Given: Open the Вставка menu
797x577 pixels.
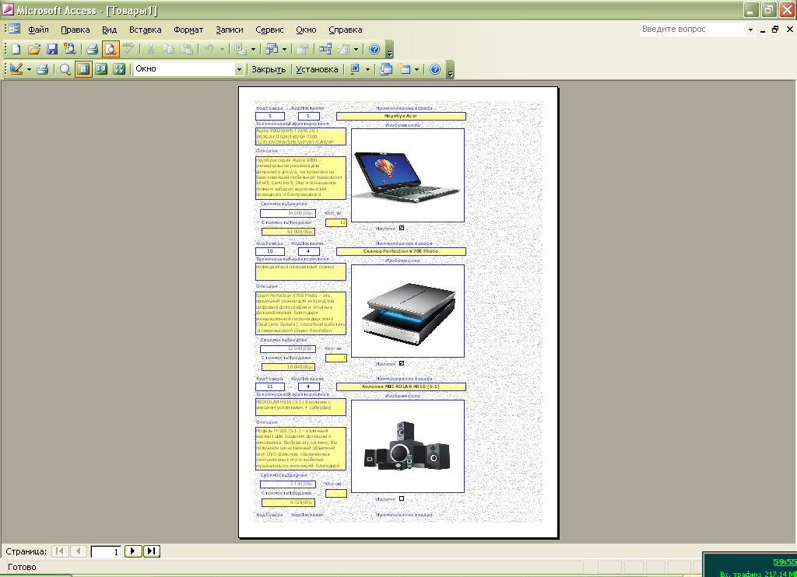Looking at the screenshot, I should point(146,30).
